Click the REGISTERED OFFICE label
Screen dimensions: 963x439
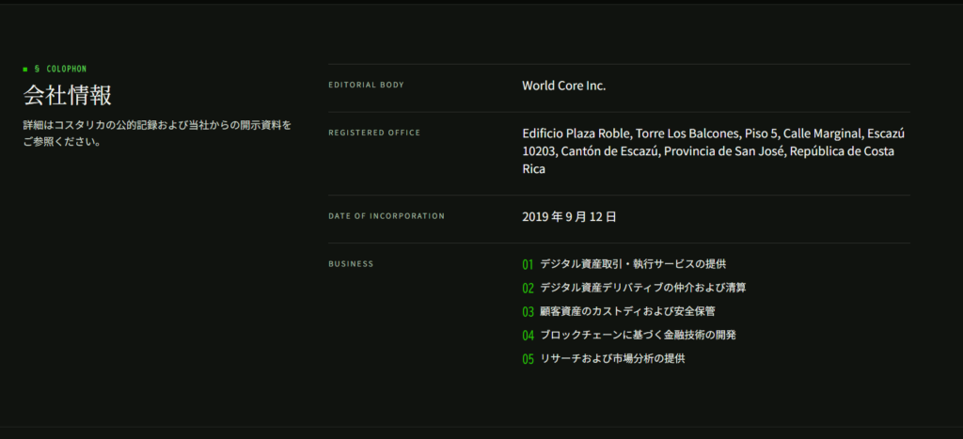pyautogui.click(x=374, y=133)
